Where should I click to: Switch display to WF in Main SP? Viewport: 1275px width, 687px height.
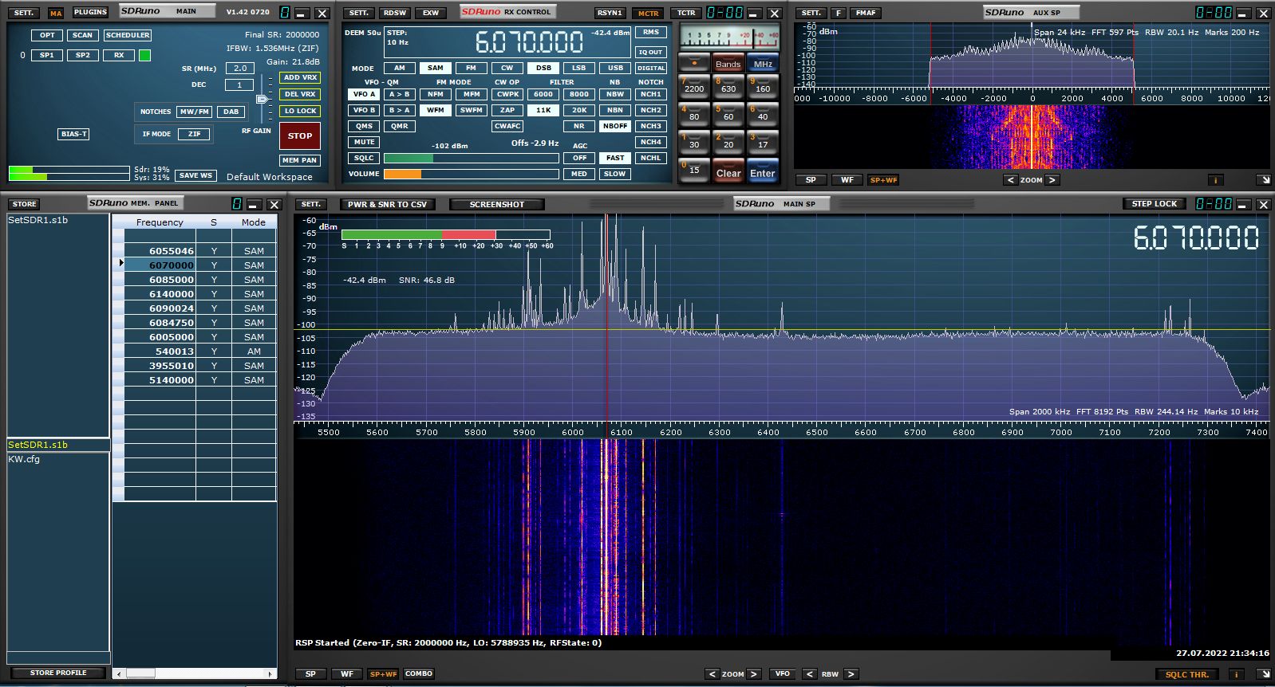tap(347, 674)
